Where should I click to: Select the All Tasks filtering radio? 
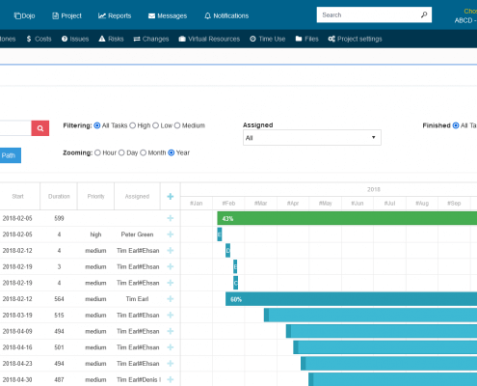tap(97, 125)
